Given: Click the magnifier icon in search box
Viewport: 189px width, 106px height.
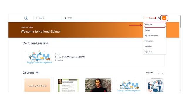Looking at the screenshot, I should tap(36, 18).
